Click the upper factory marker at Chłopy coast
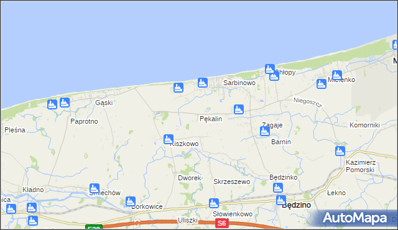Viewport: 398px width, 230px height. point(269,69)
